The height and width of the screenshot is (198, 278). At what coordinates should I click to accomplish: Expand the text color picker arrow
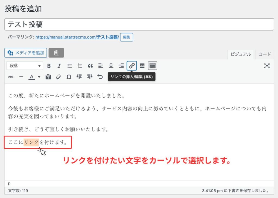pos(39,77)
